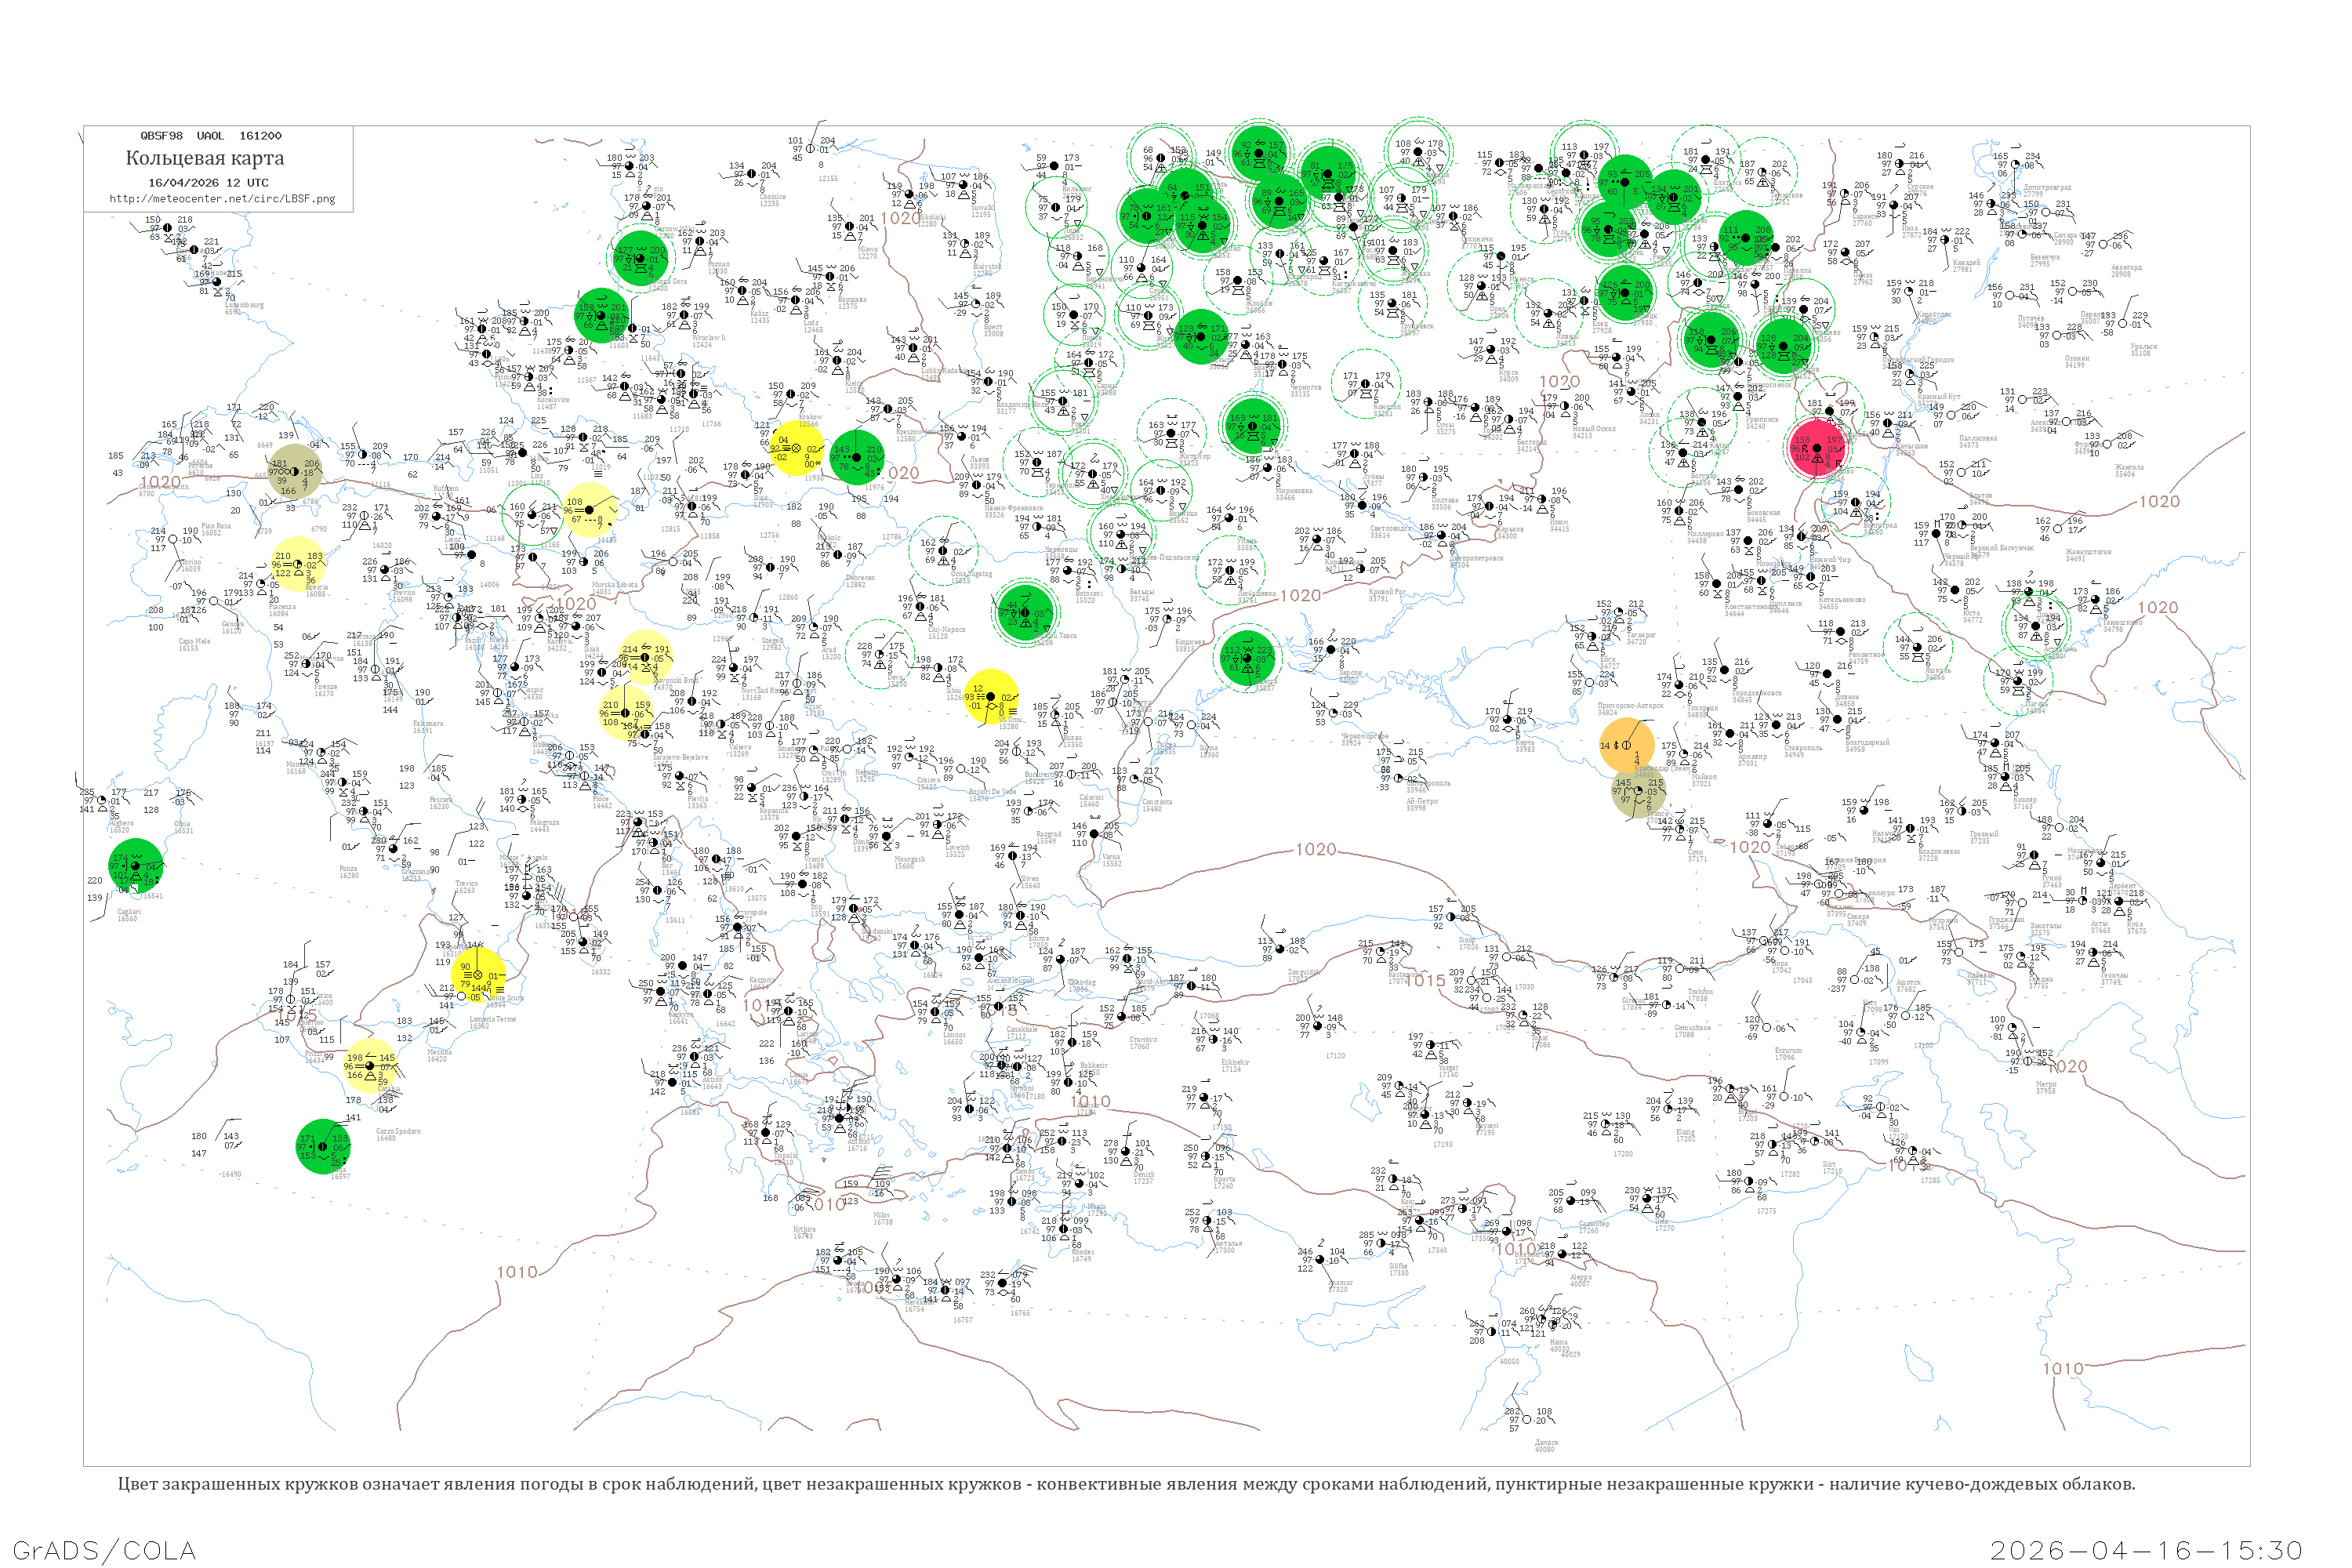
Task: Click the Астрахань station double green circle
Action: tap(2037, 624)
